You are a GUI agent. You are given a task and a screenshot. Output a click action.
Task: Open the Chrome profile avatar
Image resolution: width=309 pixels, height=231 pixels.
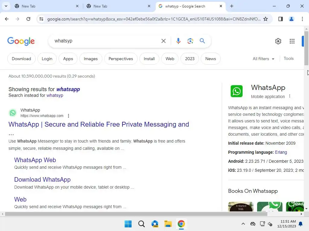[x=291, y=19]
